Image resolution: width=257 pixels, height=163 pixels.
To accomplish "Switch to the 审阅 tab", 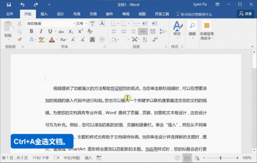I will pyautogui.click(x=126, y=14).
